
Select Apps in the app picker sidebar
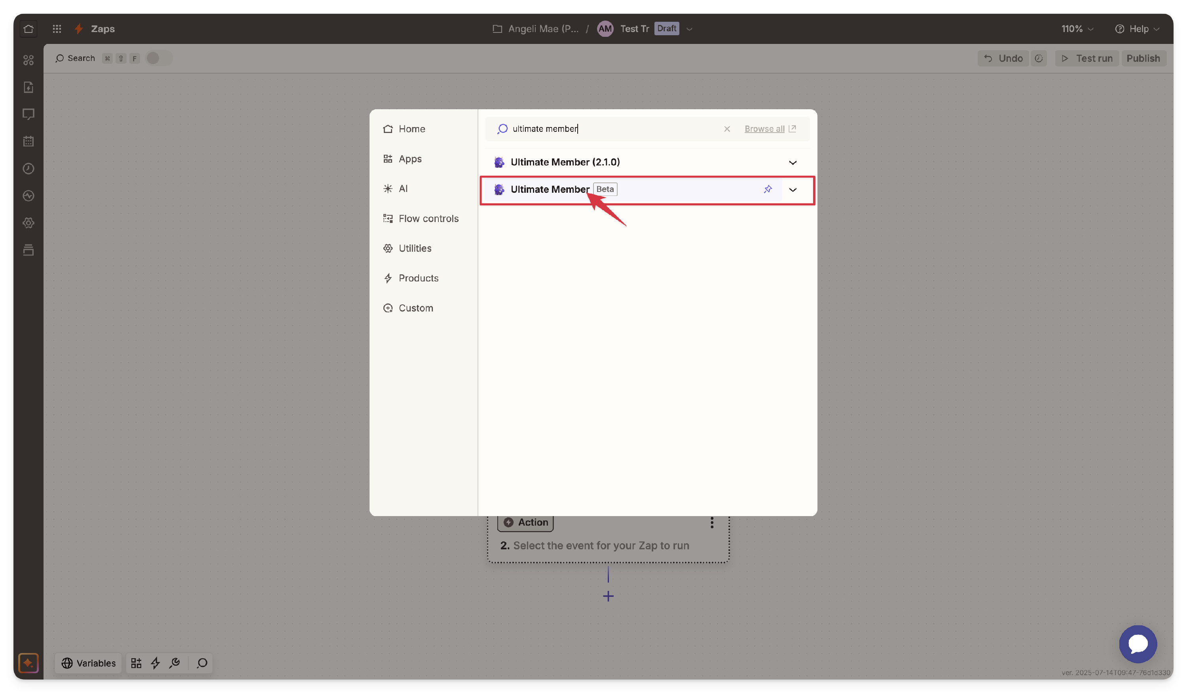tap(402, 159)
